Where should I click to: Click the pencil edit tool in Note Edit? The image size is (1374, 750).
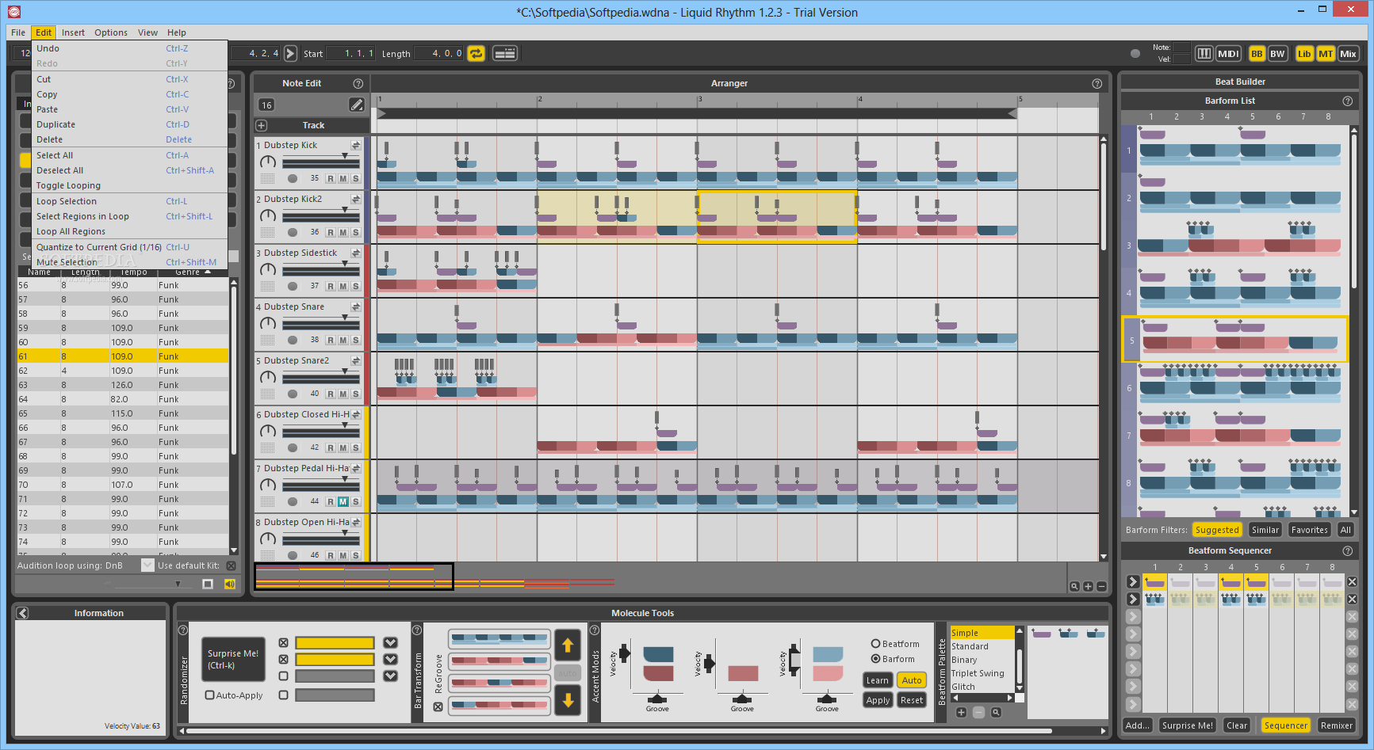(356, 105)
